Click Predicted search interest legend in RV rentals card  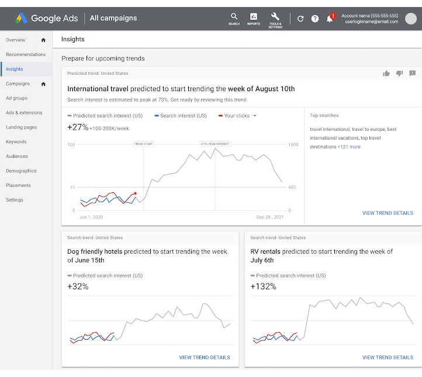click(x=288, y=275)
